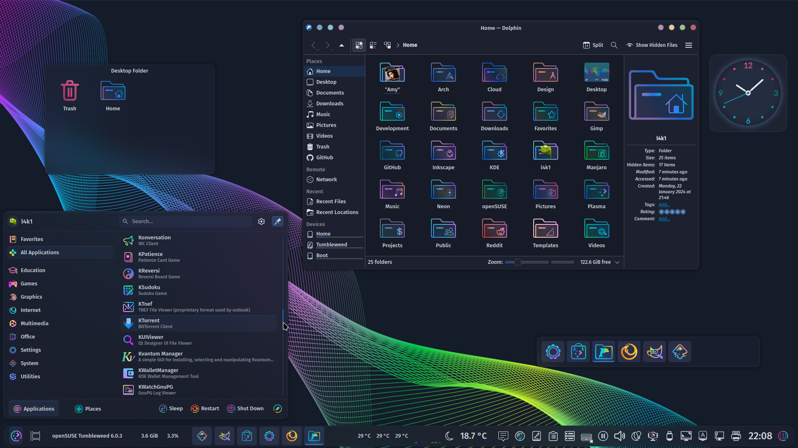Toggle Split view in Dolphin

593,45
